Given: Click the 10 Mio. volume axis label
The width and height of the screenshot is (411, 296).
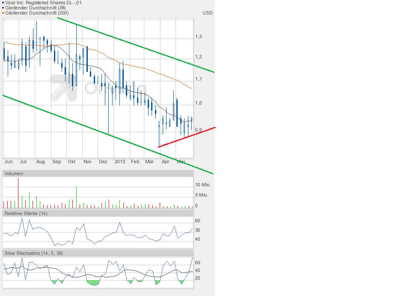Looking at the screenshot, I should pyautogui.click(x=202, y=185).
